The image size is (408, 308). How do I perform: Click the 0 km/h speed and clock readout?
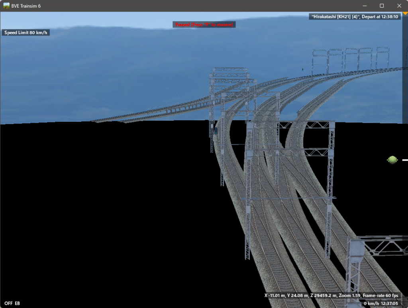(381, 304)
